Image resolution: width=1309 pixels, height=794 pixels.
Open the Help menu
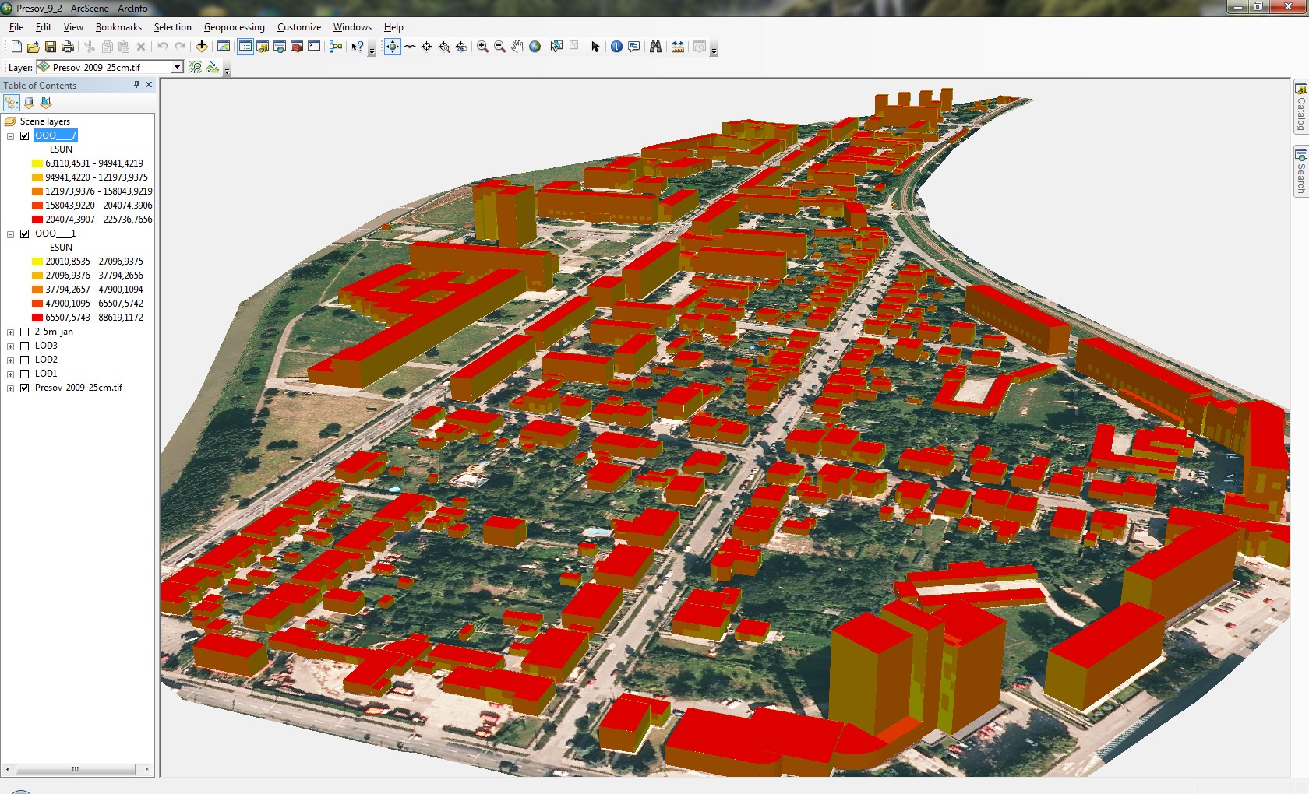click(393, 27)
